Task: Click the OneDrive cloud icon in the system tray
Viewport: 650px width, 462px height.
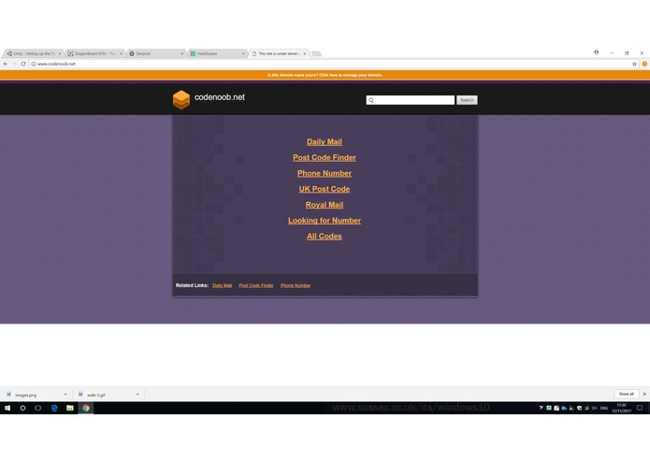Action: tap(564, 408)
